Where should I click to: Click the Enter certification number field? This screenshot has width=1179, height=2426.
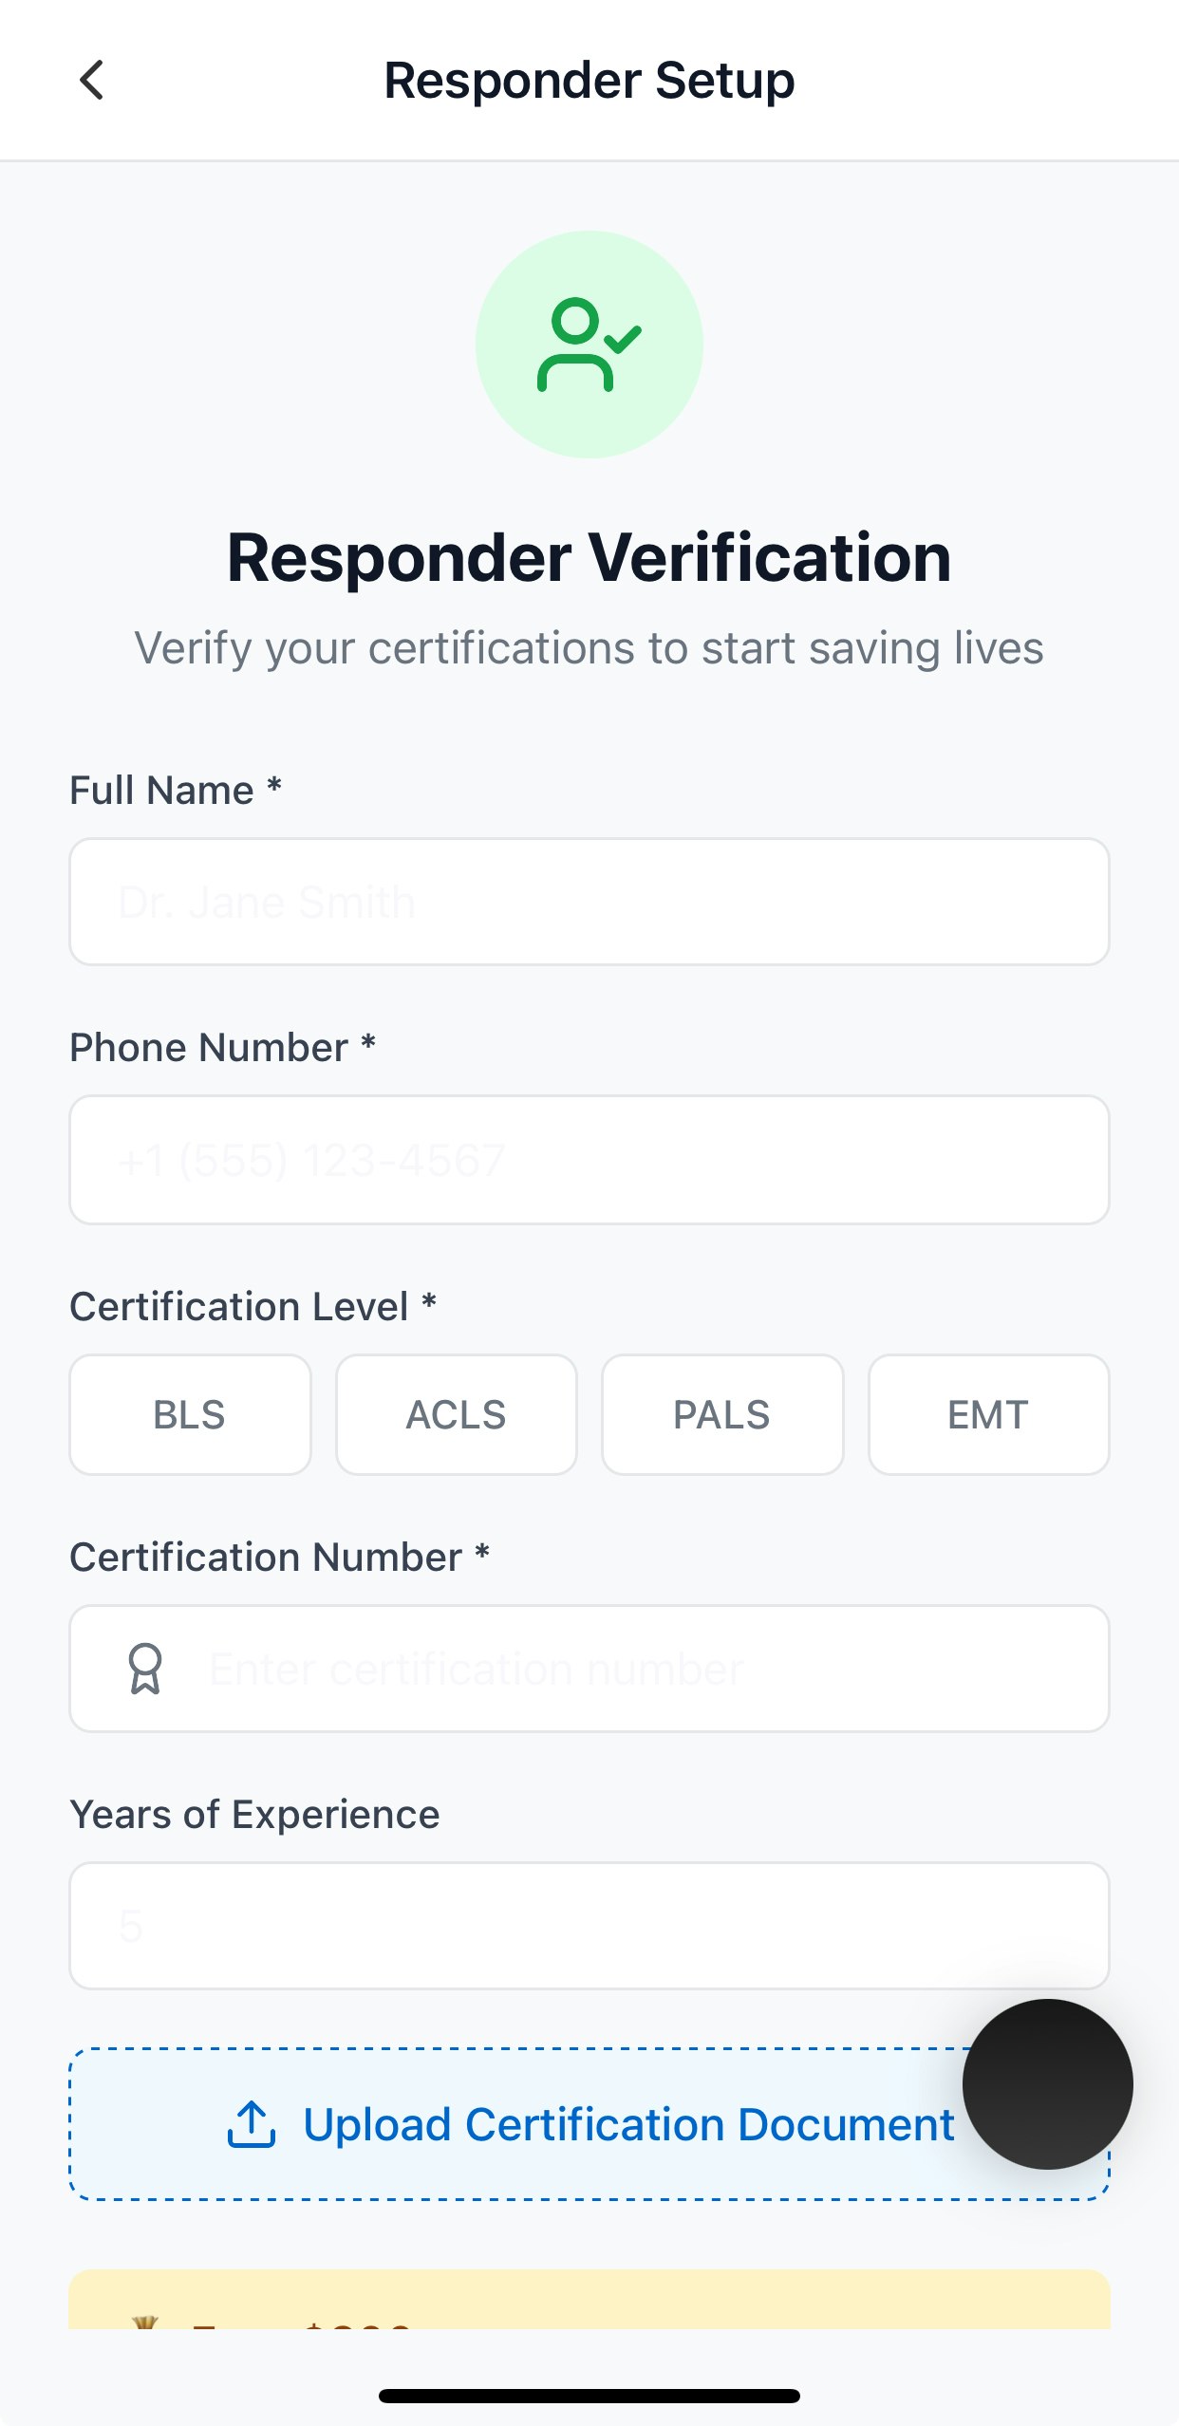589,1668
